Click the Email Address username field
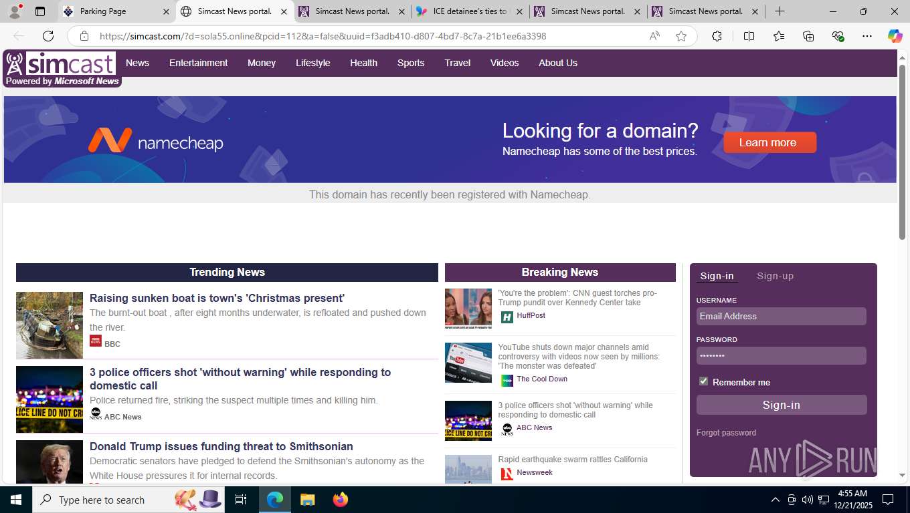 click(782, 316)
